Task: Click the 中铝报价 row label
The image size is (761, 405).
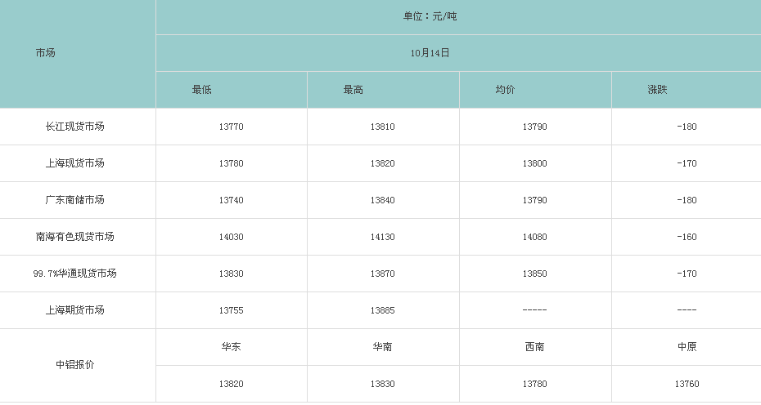Action: point(74,365)
